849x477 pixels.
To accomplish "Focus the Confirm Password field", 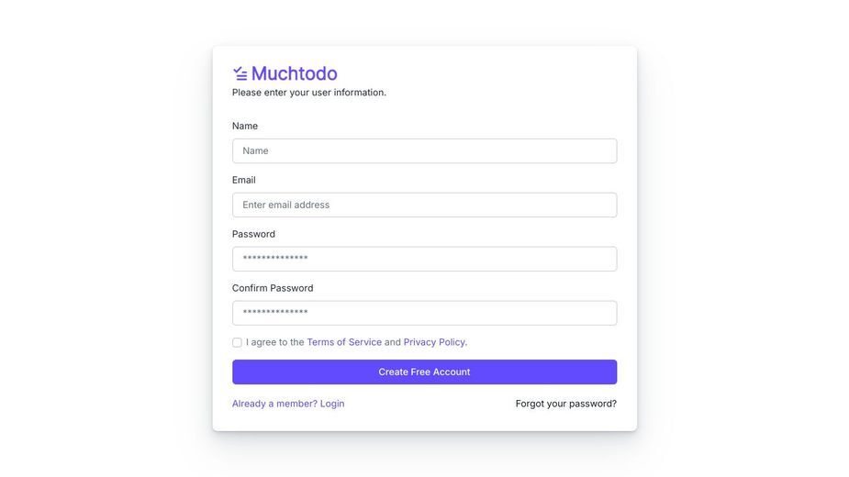I will [424, 313].
